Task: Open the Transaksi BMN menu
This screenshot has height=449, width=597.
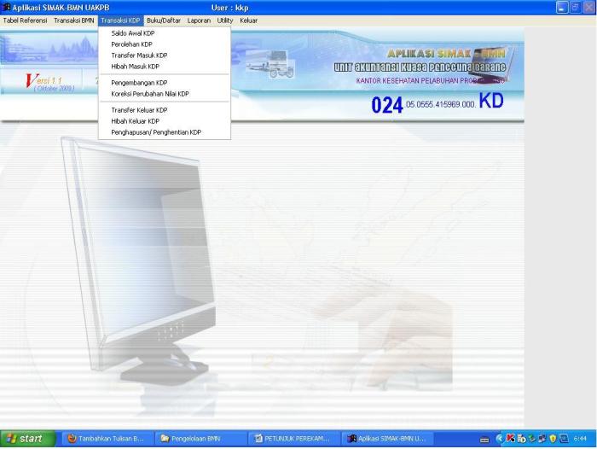Action: [74, 20]
